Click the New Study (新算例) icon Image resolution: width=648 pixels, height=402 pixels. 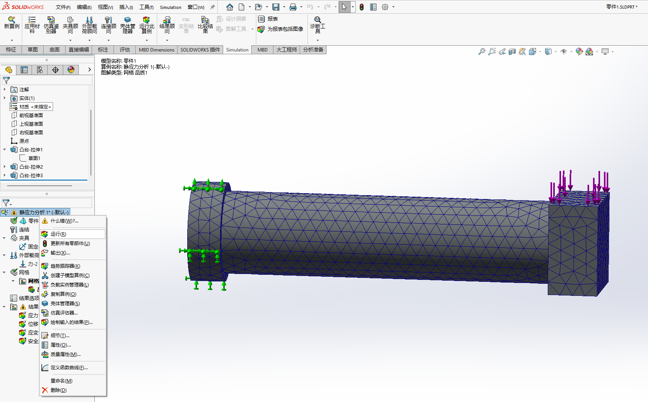pyautogui.click(x=12, y=23)
